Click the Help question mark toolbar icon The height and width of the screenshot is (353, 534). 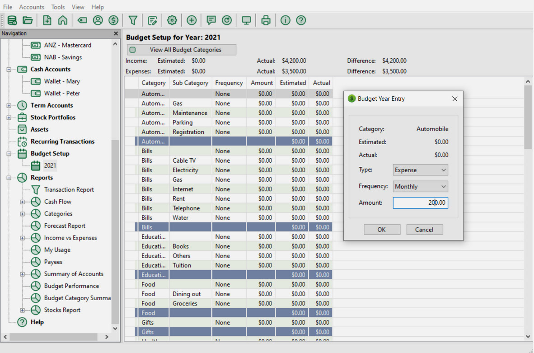tap(301, 20)
